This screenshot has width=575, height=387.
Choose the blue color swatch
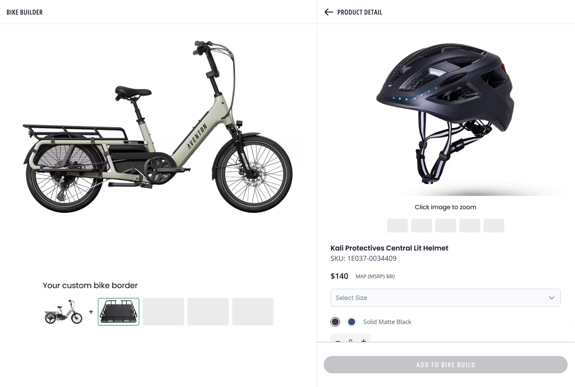tap(352, 322)
